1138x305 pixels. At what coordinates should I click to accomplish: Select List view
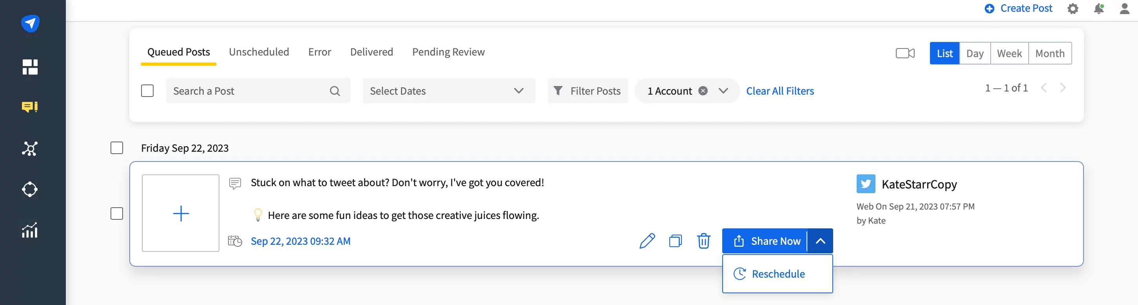click(944, 53)
